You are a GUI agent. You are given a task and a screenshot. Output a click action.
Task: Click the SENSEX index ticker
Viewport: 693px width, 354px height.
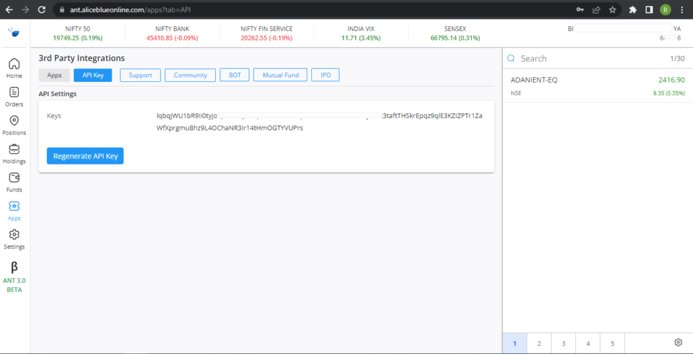tap(455, 33)
